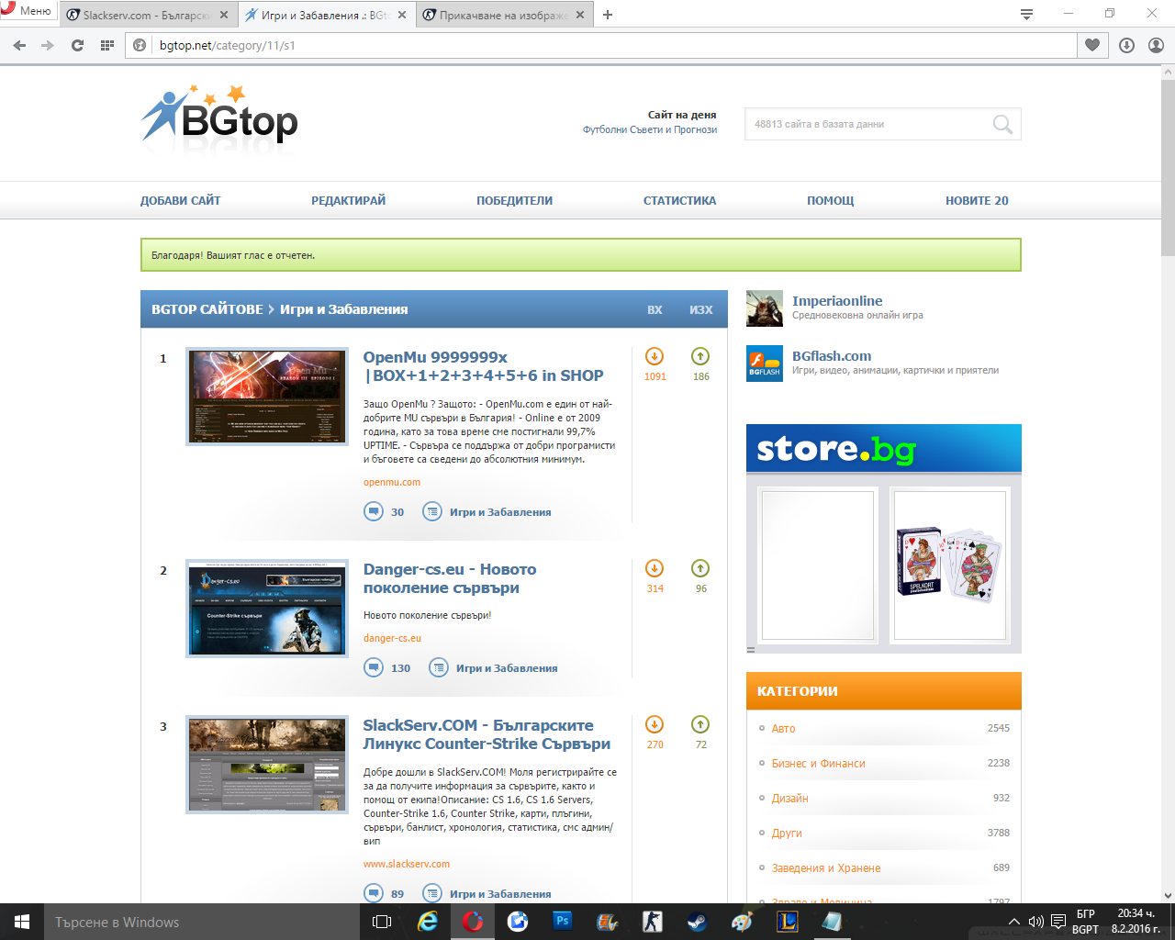Open Дизайн category
The image size is (1175, 940).
click(x=790, y=798)
